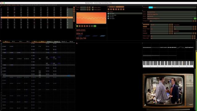Viewport: 197px width, 111px height.
Task: Switch to the highlighted second tab above instrument list
Action: tap(120, 7)
